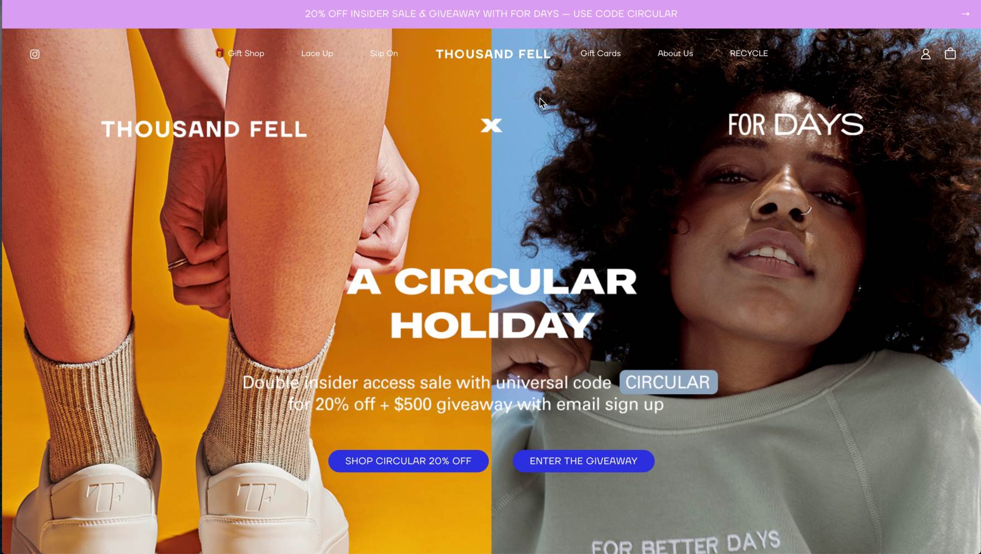Screen dimensions: 981x554
Task: Open the Instagram icon link
Action: coord(35,54)
